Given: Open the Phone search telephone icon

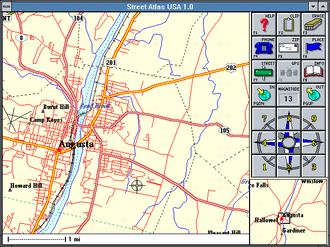Looking at the screenshot, I should (263, 48).
